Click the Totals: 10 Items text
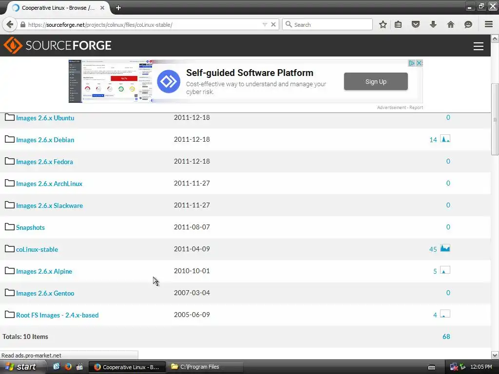This screenshot has height=374, width=499. pos(25,337)
